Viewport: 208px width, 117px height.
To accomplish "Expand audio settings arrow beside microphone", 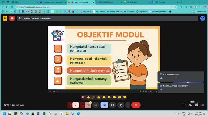I will tap(70, 105).
